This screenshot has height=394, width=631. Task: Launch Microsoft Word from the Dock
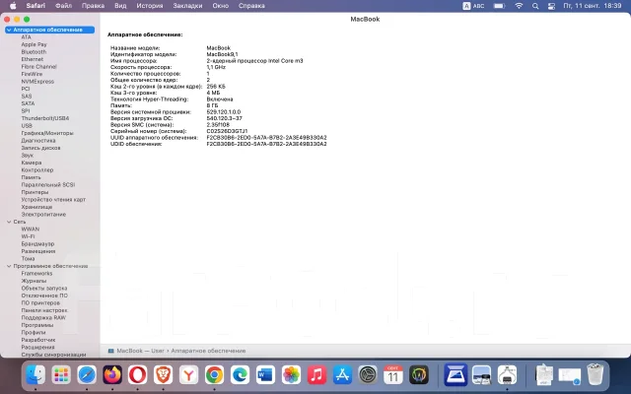pos(265,374)
